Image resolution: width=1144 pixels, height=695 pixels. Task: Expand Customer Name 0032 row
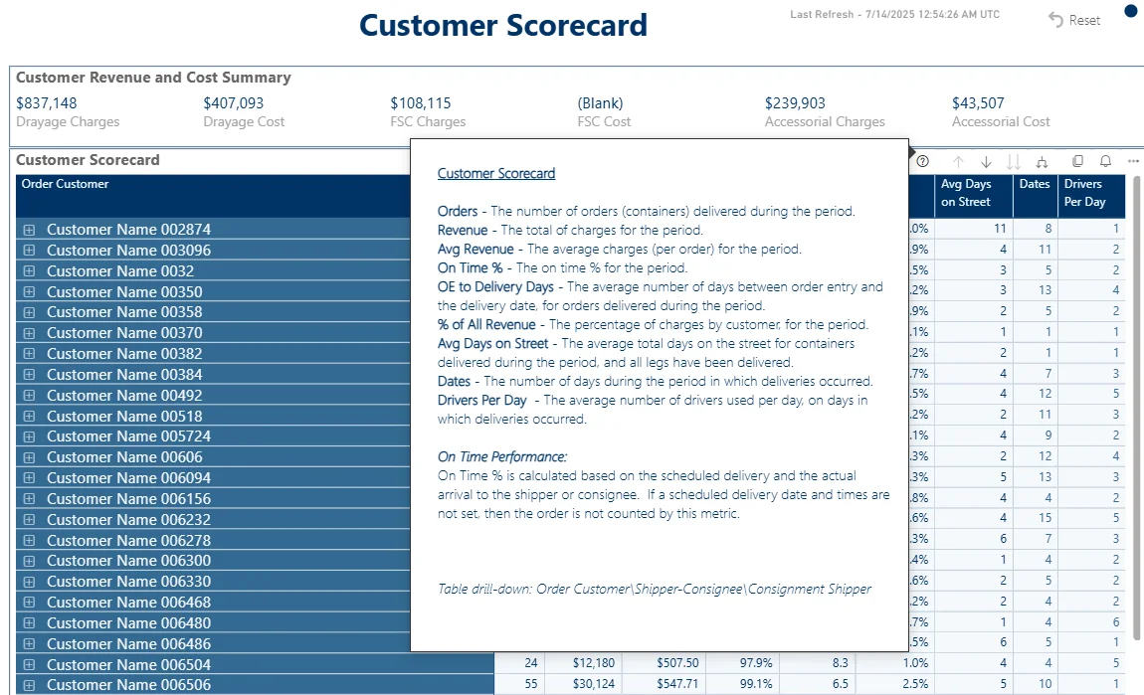29,271
